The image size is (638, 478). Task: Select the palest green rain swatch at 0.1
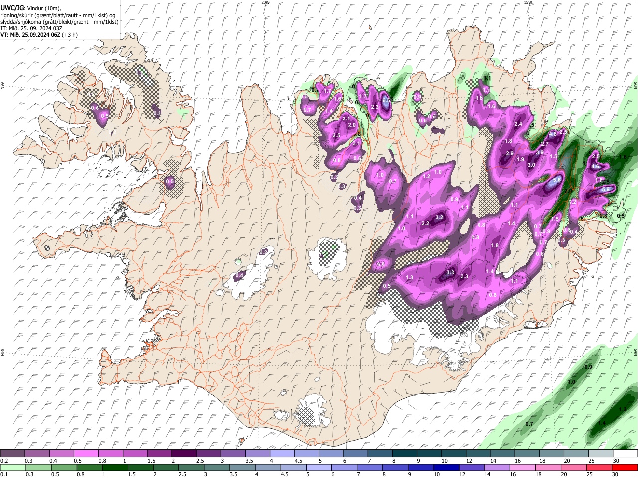(13, 467)
